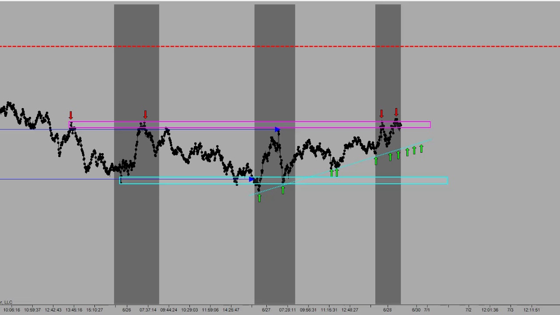Select the red sell arrow above the 6/26 peak
The height and width of the screenshot is (315, 560).
pyautogui.click(x=145, y=115)
